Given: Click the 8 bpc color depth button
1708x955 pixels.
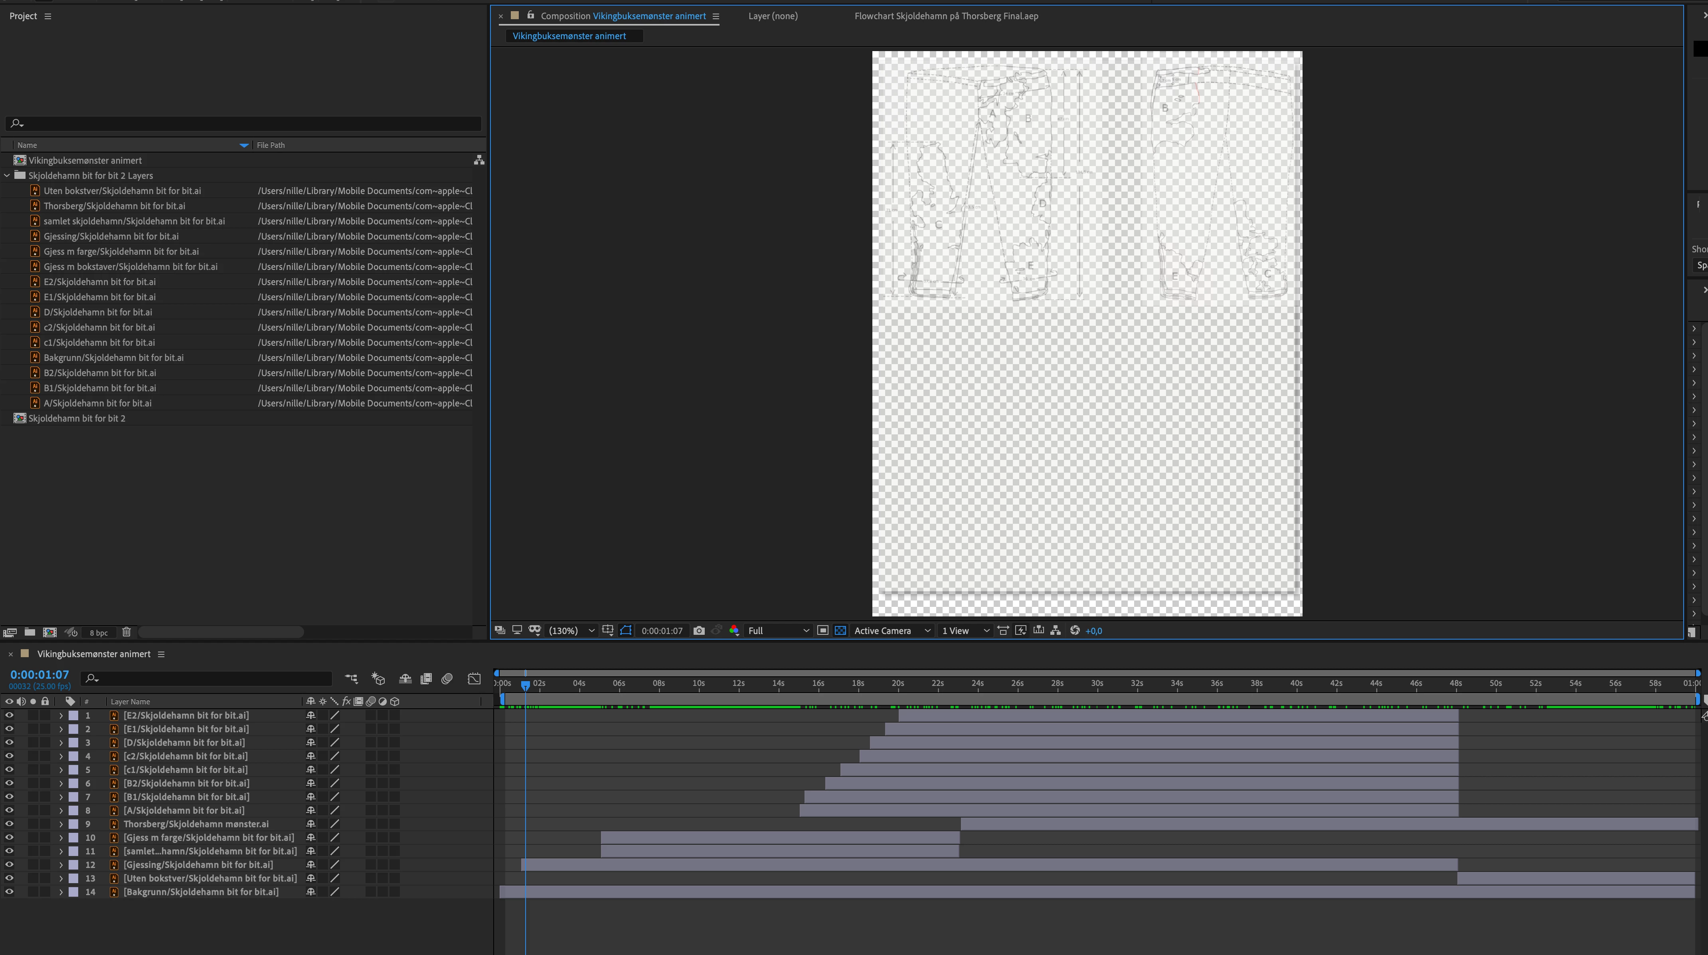Looking at the screenshot, I should [x=99, y=633].
